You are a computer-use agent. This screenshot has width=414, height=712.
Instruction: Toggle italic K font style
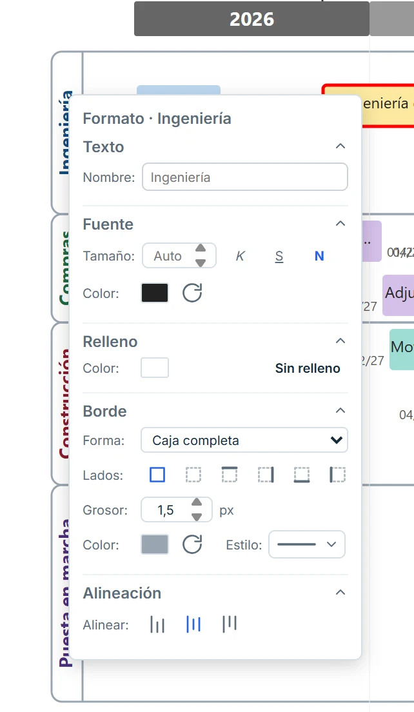(240, 256)
